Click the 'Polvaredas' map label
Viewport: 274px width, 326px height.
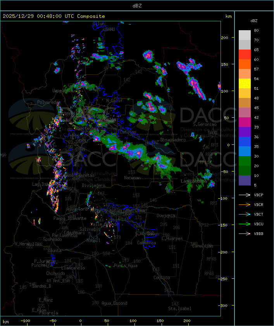(49, 102)
